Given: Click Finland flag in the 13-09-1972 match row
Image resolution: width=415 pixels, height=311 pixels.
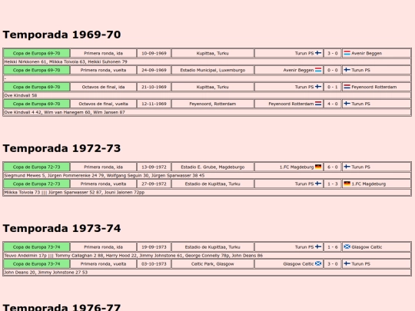Looking at the screenshot, I should click(x=347, y=167).
